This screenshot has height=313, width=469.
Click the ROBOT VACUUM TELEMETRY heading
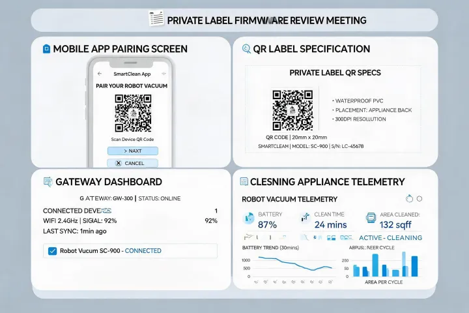pyautogui.click(x=289, y=199)
